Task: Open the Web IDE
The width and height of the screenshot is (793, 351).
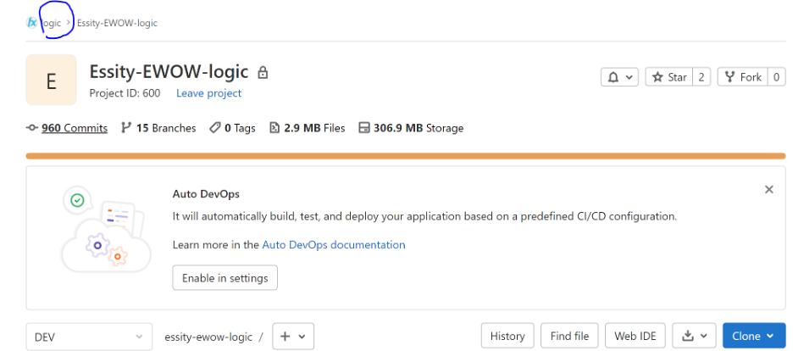Action: pyautogui.click(x=635, y=337)
